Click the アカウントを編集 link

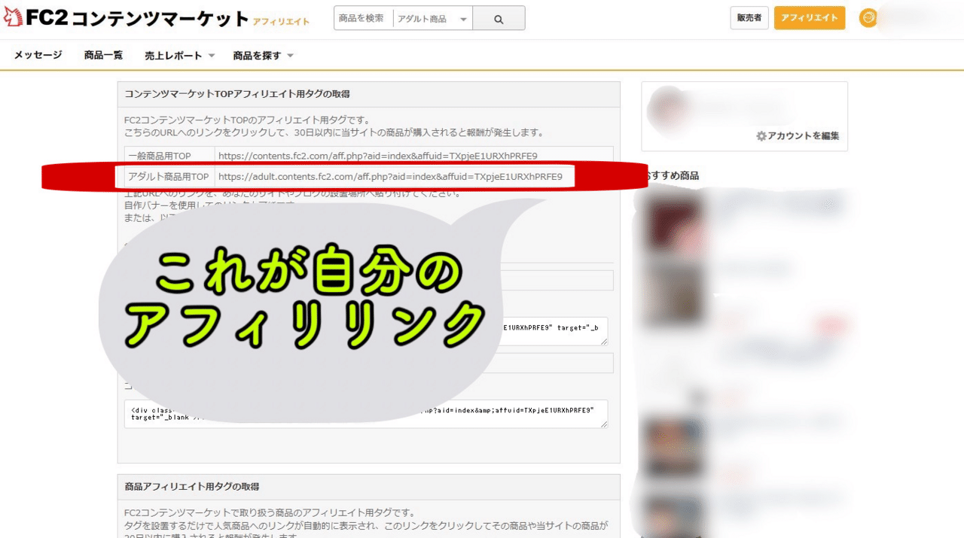pyautogui.click(x=798, y=136)
